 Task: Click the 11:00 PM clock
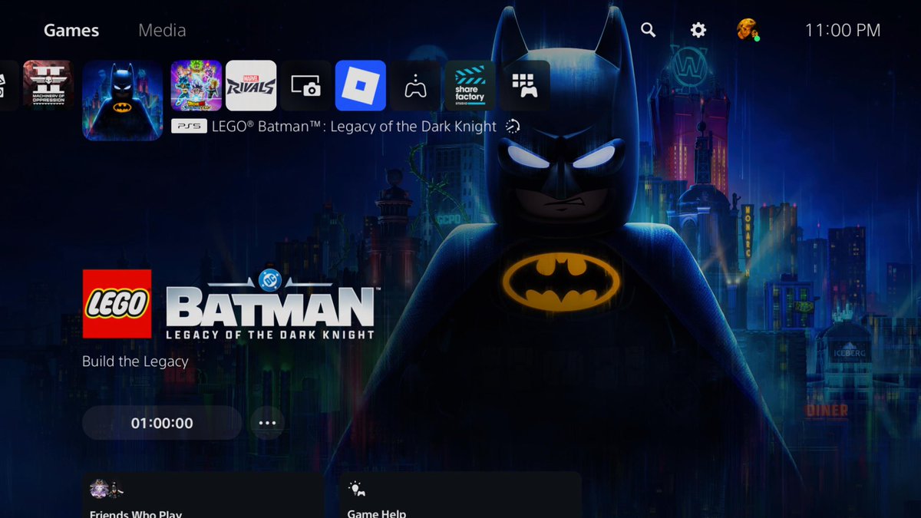(x=843, y=31)
